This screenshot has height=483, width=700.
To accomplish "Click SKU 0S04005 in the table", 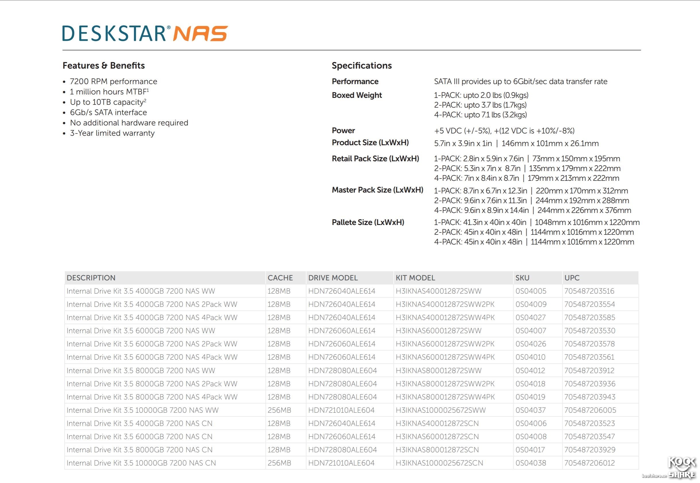I will pos(531,291).
